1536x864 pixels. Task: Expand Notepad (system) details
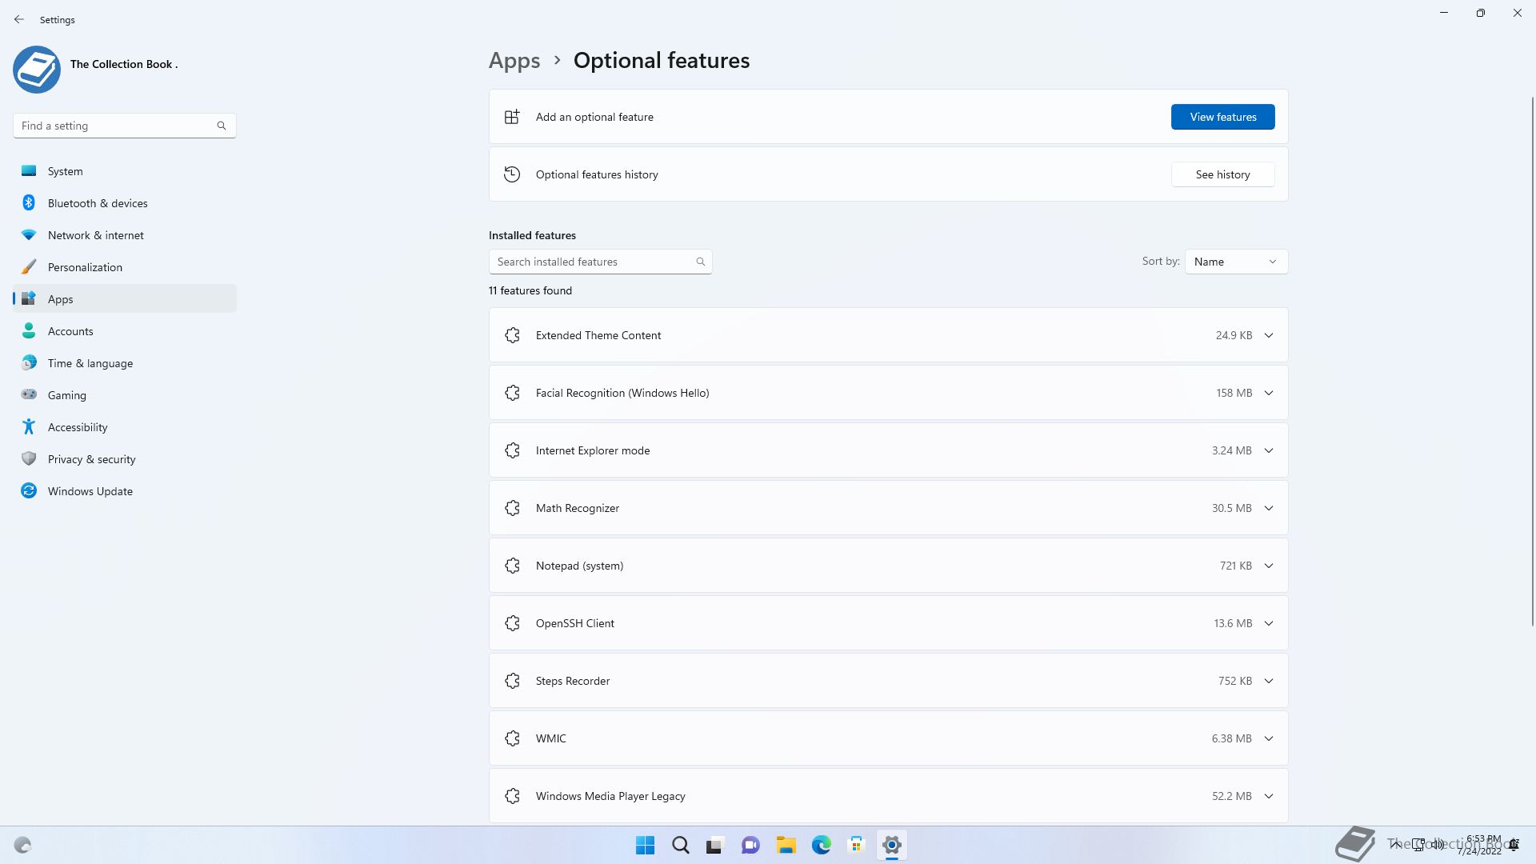[x=1269, y=566]
